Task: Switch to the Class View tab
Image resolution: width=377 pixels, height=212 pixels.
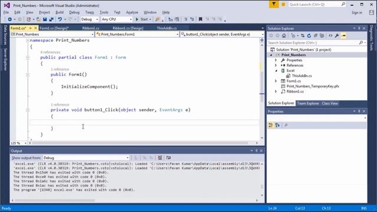Action: pyautogui.click(x=330, y=104)
